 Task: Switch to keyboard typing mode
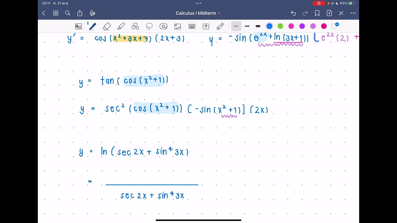[x=192, y=26]
